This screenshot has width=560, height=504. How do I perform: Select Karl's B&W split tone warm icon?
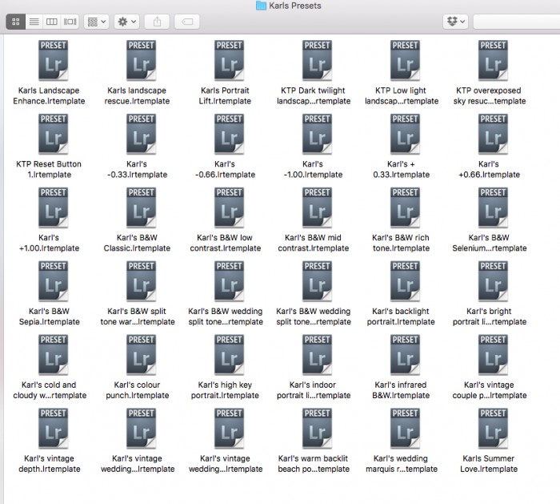(141, 281)
